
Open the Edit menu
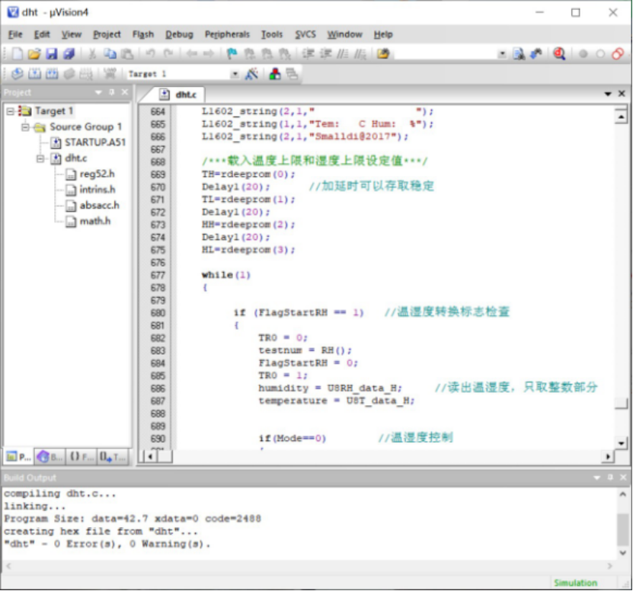(x=42, y=34)
